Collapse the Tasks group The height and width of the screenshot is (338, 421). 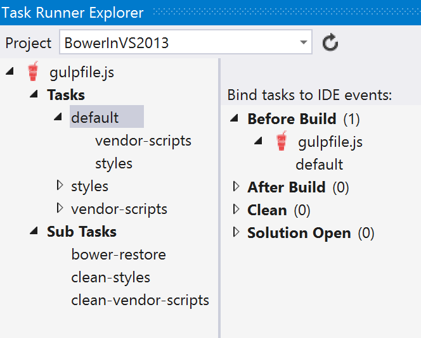[34, 94]
